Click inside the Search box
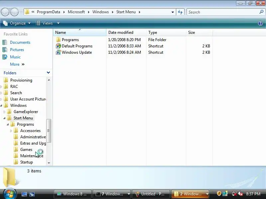This screenshot has width=266, height=199. [223, 12]
